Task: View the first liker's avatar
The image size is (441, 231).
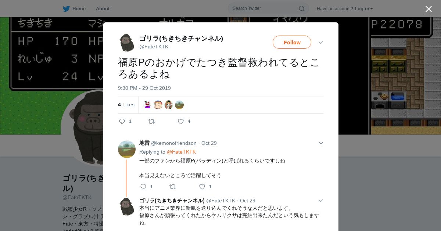Action: coord(147,105)
